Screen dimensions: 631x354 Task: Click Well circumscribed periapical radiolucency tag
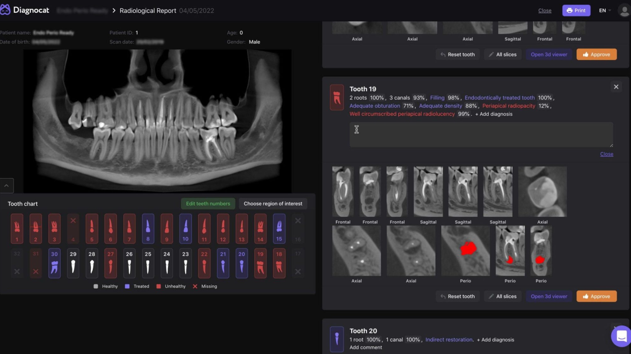tap(402, 114)
